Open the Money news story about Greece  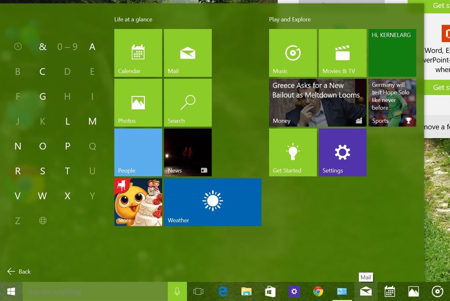point(317,102)
